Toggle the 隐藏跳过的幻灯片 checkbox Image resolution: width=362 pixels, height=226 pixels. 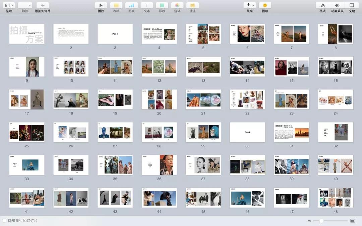(4, 221)
